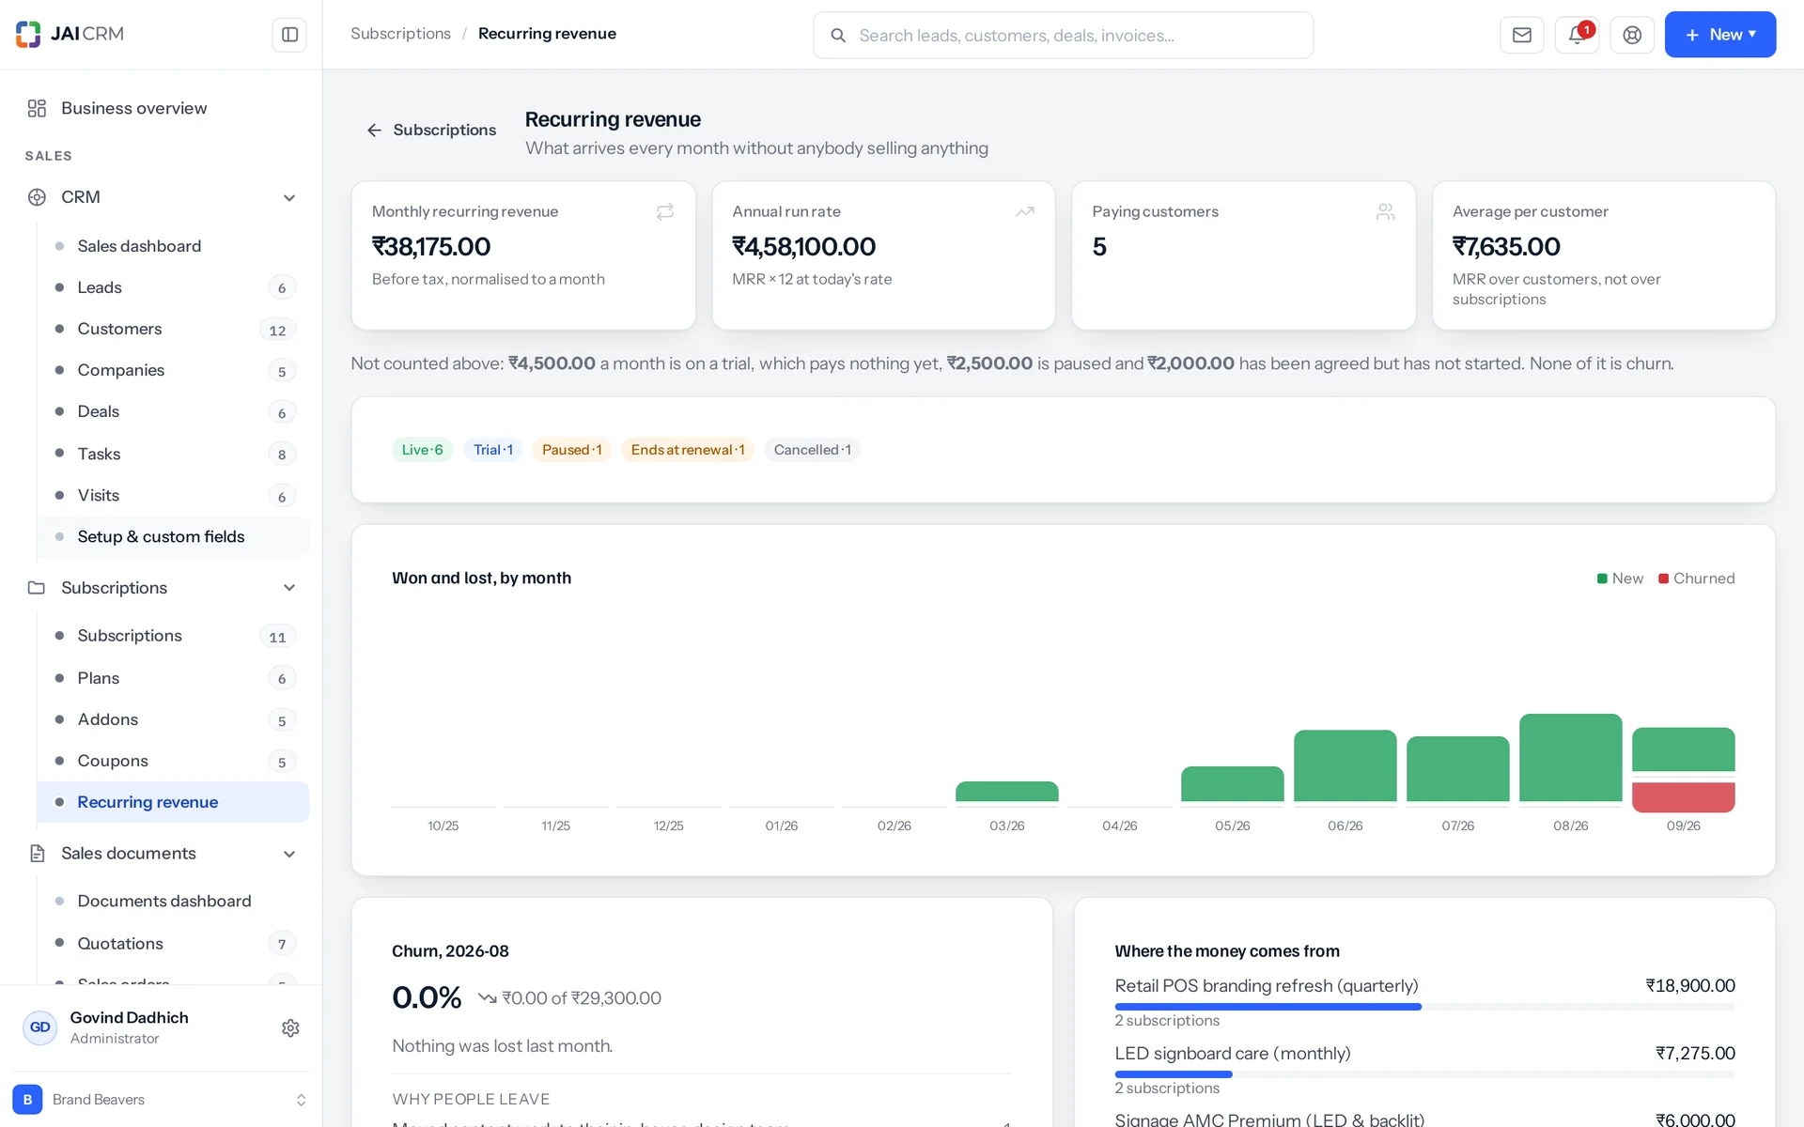This screenshot has width=1804, height=1127.
Task: Click the Business overview grid icon
Action: click(x=37, y=108)
